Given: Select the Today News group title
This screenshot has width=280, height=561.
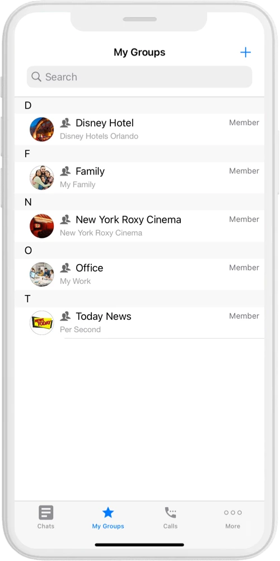Looking at the screenshot, I should (103, 316).
